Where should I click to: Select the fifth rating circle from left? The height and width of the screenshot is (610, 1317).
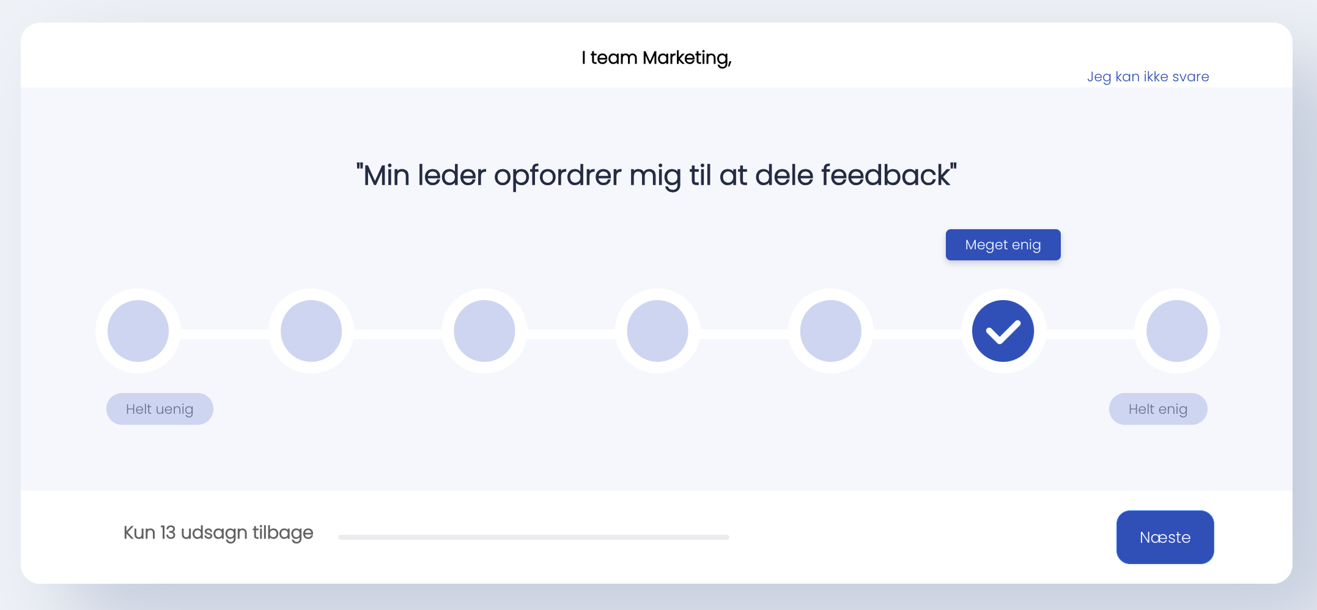(x=830, y=331)
